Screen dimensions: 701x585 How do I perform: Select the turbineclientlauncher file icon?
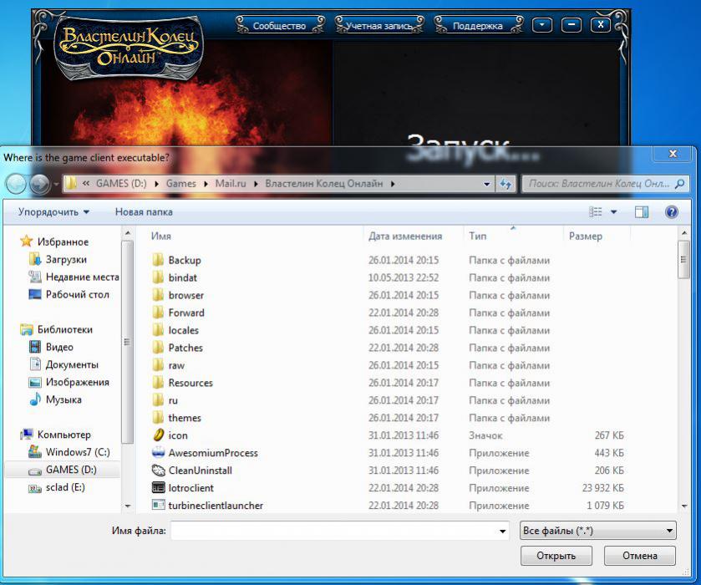coord(159,506)
